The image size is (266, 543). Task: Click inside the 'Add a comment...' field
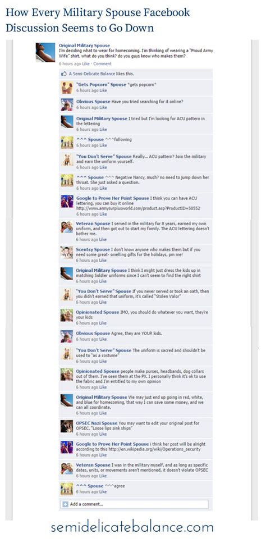point(135,504)
